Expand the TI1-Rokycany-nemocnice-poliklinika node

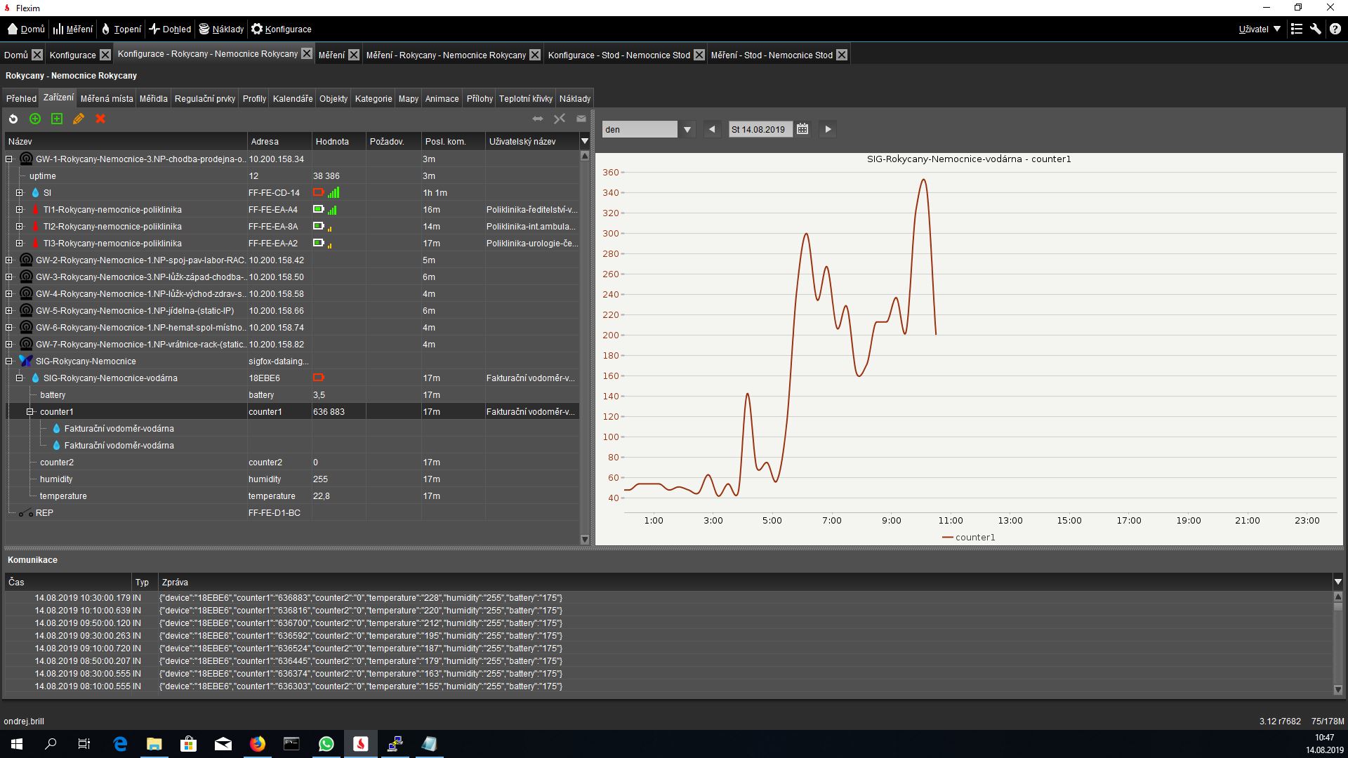20,210
